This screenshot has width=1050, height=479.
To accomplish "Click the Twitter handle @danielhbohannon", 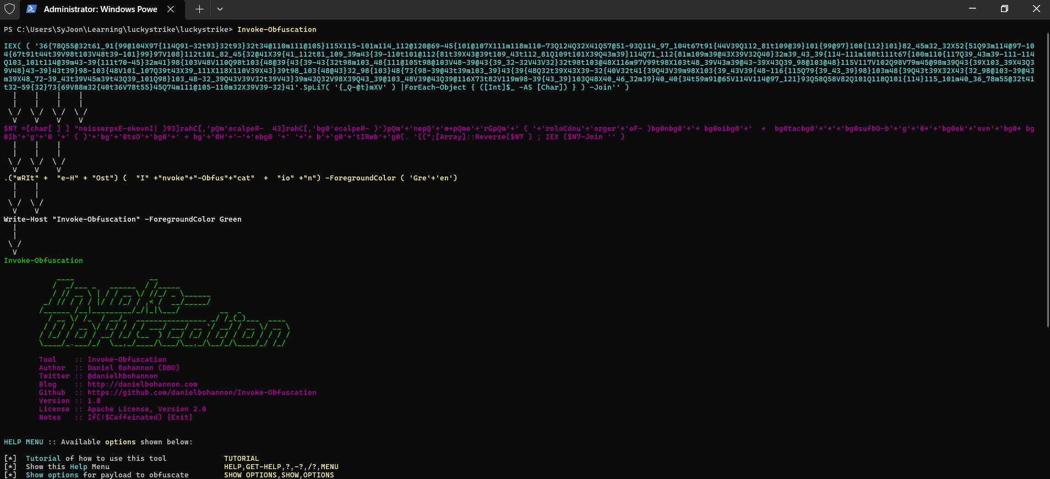I will [123, 376].
